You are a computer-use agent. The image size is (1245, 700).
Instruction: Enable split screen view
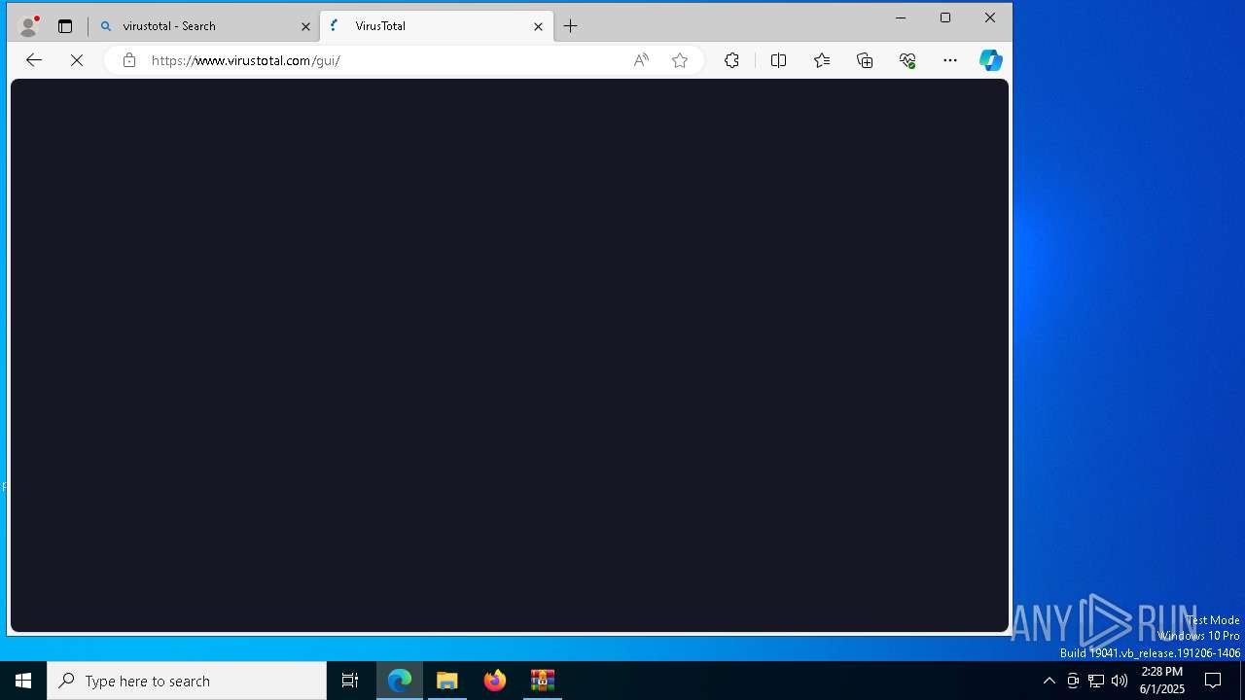[778, 60]
